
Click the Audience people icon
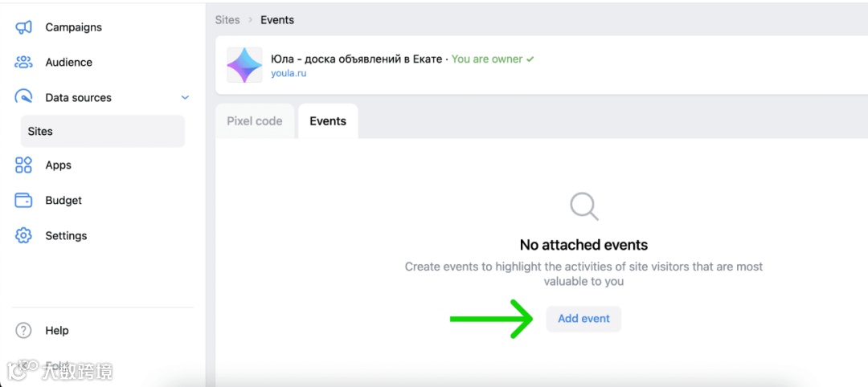tap(23, 63)
